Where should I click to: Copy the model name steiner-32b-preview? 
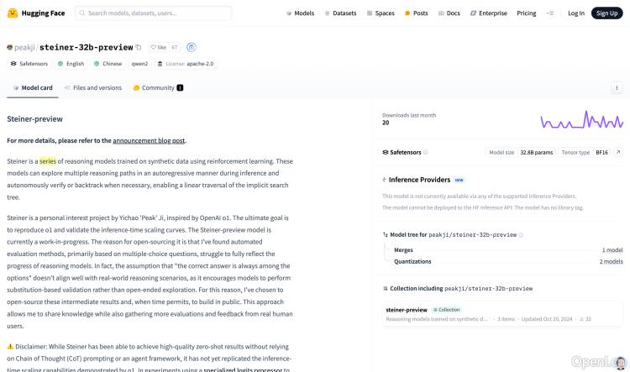coord(139,48)
